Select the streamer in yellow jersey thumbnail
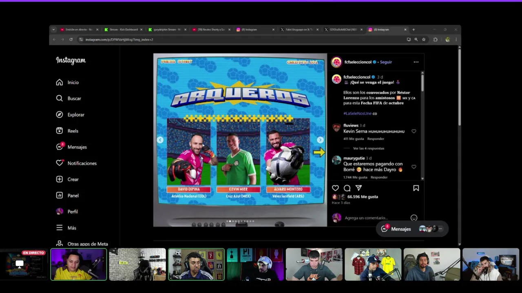522x293 pixels. [79, 265]
